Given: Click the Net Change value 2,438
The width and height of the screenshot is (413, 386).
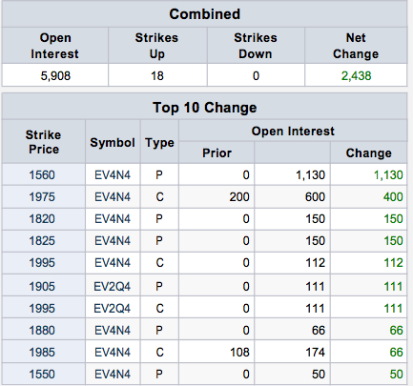Looking at the screenshot, I should 356,76.
